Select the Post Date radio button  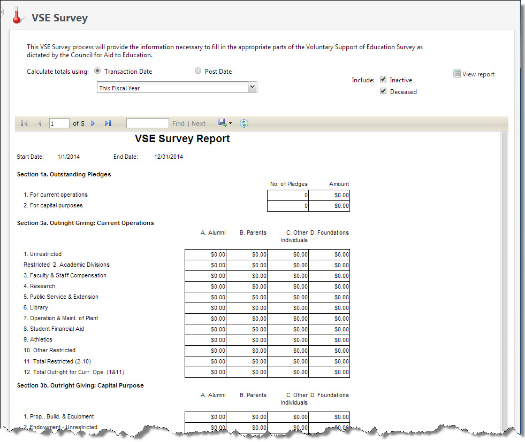(x=198, y=71)
